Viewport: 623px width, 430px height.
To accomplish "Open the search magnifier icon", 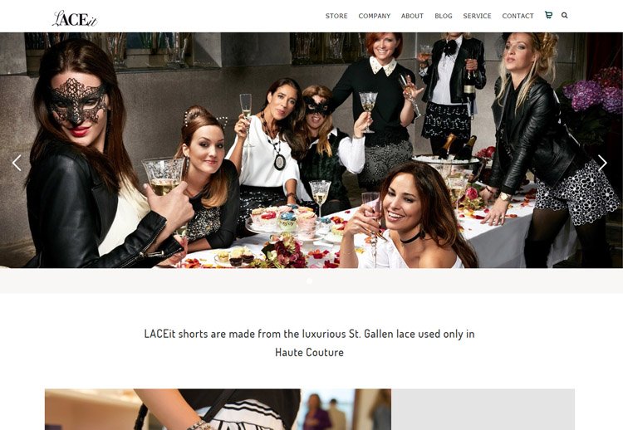I will pos(564,15).
